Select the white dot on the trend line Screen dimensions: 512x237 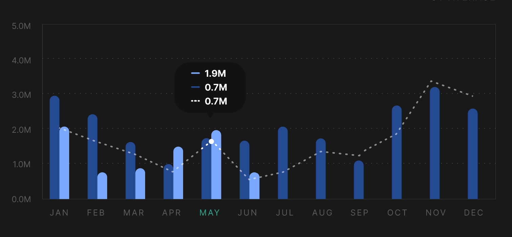coord(211,141)
